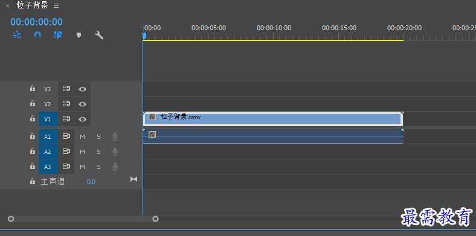
Task: Select the 粒子背景 sequence tab
Action: coord(32,5)
